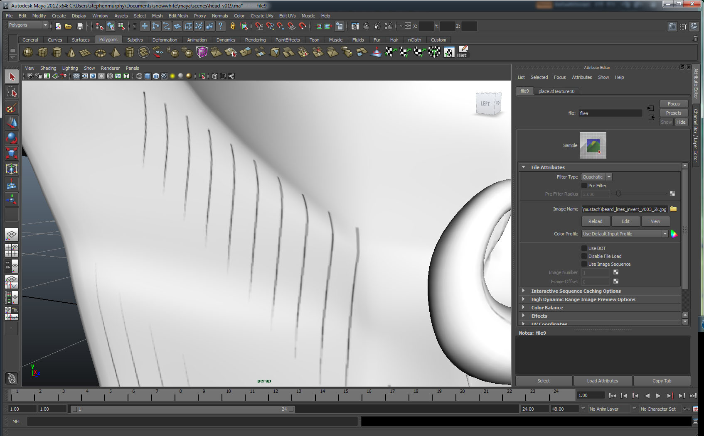The height and width of the screenshot is (436, 704).
Task: Enable Use Image Sequence
Action: tap(584, 264)
